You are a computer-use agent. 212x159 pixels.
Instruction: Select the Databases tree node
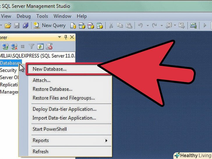coord(11,63)
